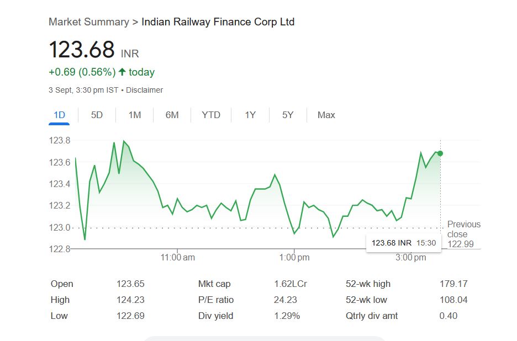517x341 pixels.
Task: Click the 1:00 pm axis label
Action: click(x=294, y=257)
